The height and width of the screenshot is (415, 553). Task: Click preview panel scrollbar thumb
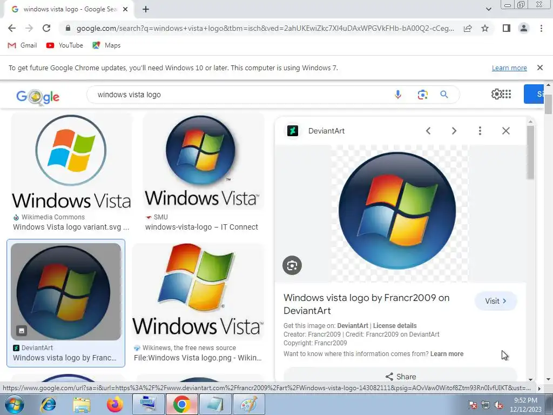531,152
